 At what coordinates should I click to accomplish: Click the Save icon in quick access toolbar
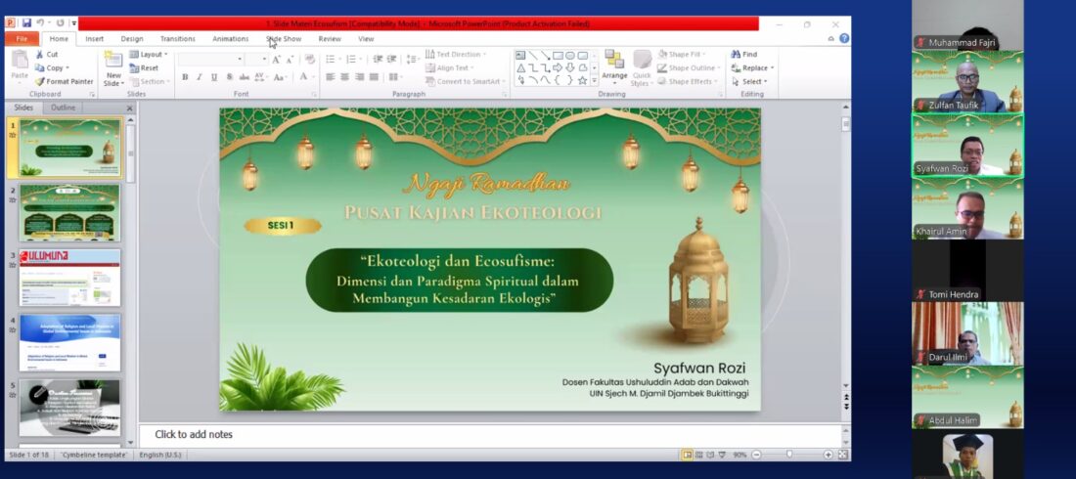point(26,22)
